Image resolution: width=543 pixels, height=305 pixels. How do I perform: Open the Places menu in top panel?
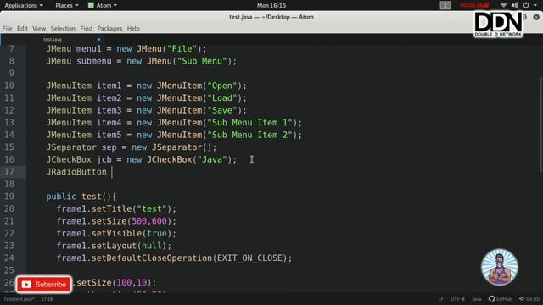66,5
